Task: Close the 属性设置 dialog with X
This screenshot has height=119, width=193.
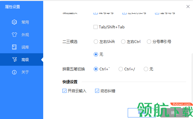Action: click(x=188, y=7)
